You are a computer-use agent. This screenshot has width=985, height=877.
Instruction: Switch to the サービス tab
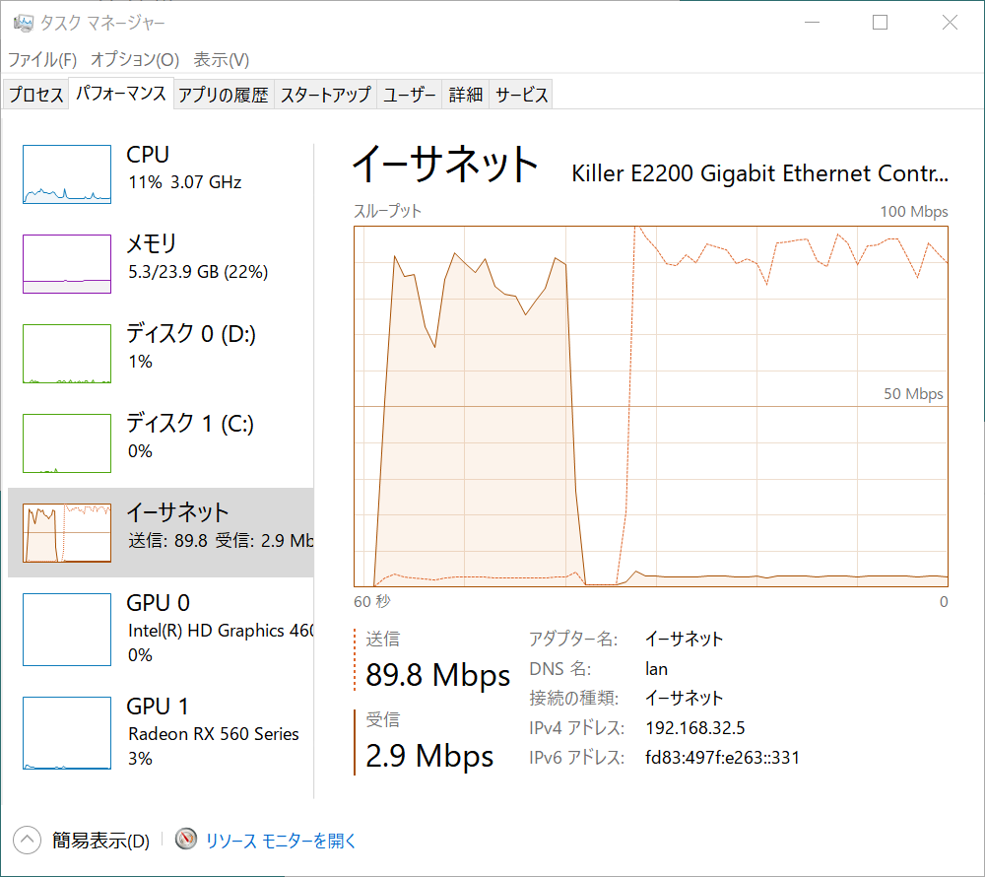[521, 95]
